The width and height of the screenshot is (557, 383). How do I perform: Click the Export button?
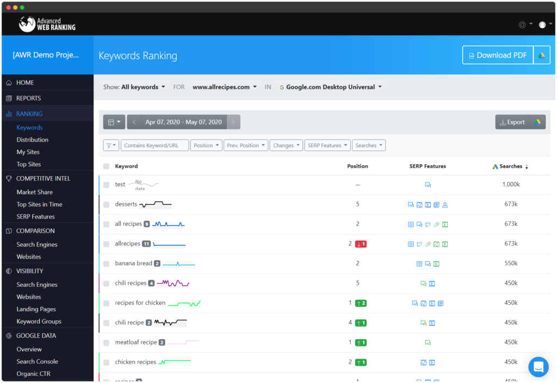pyautogui.click(x=512, y=122)
